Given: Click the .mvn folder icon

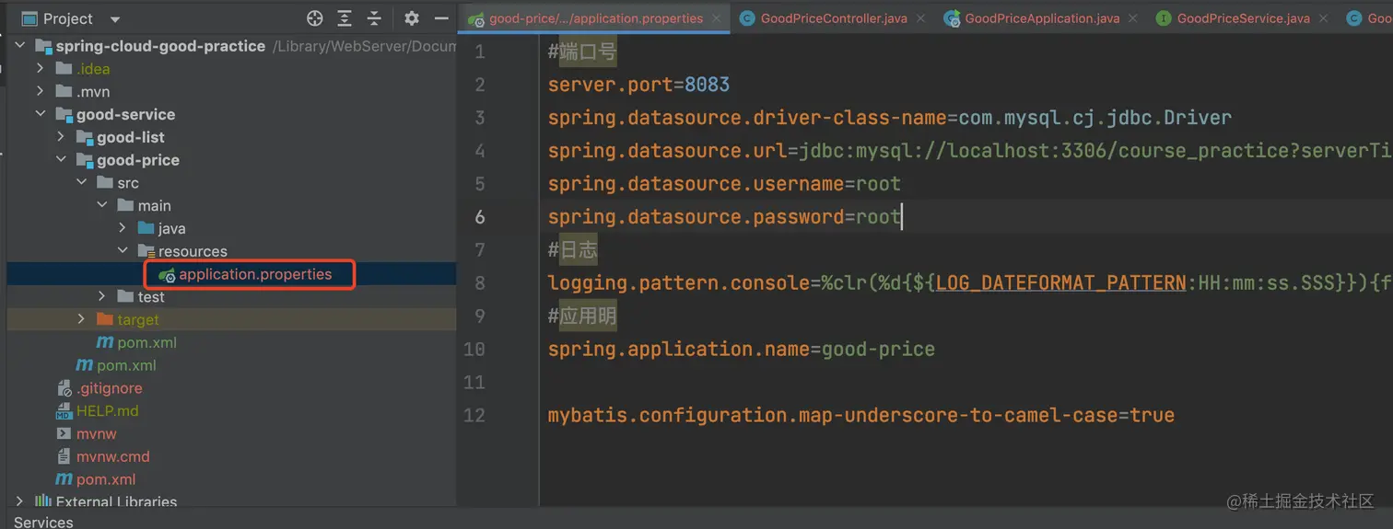Looking at the screenshot, I should pyautogui.click(x=64, y=91).
